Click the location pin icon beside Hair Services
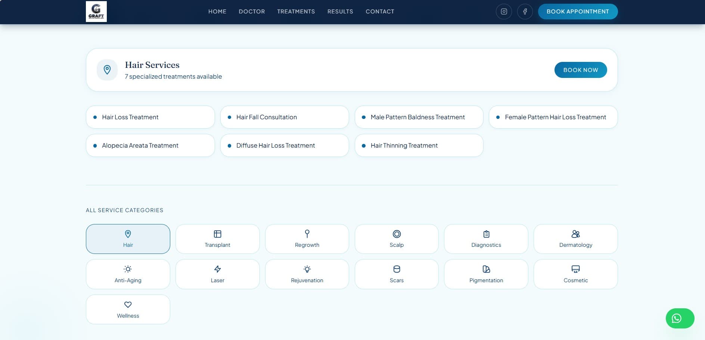Image resolution: width=705 pixels, height=340 pixels. coord(107,70)
